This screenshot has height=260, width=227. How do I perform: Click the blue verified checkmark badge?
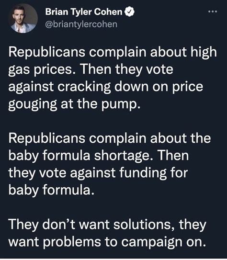click(x=129, y=11)
